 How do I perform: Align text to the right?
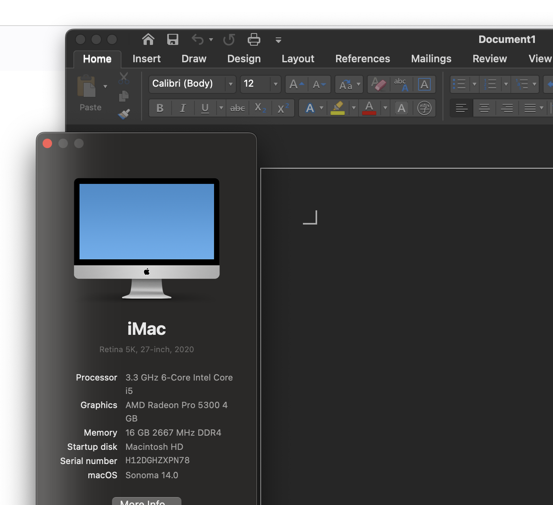[507, 108]
